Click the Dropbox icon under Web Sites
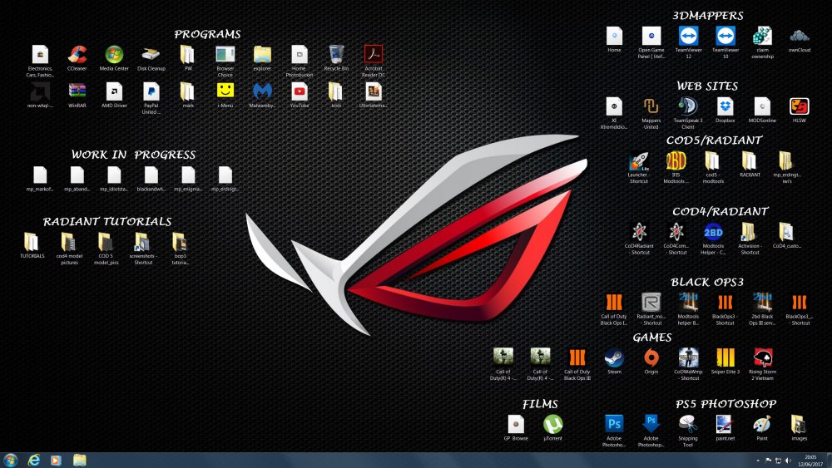The height and width of the screenshot is (468, 832). [726, 106]
